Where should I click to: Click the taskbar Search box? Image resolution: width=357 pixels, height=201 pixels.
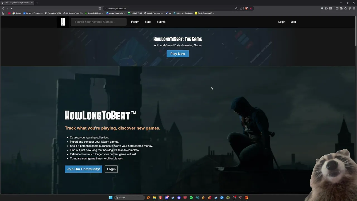(x=130, y=198)
